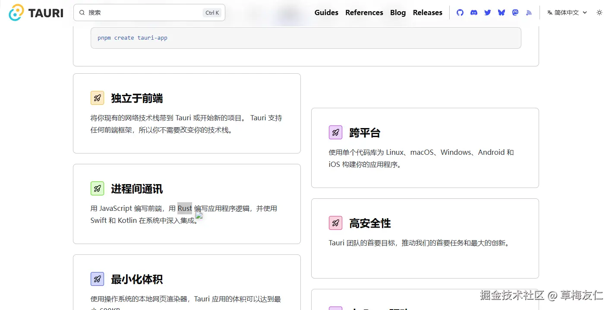612x310 pixels.
Task: Focus the 搜索 search field
Action: (x=149, y=13)
